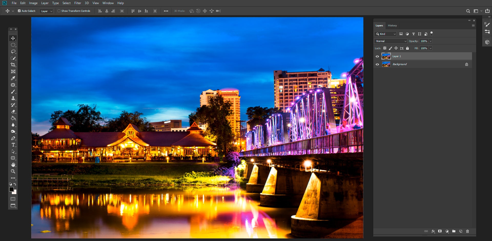Click the foreground color swatch
This screenshot has height=241, width=492.
[11, 189]
